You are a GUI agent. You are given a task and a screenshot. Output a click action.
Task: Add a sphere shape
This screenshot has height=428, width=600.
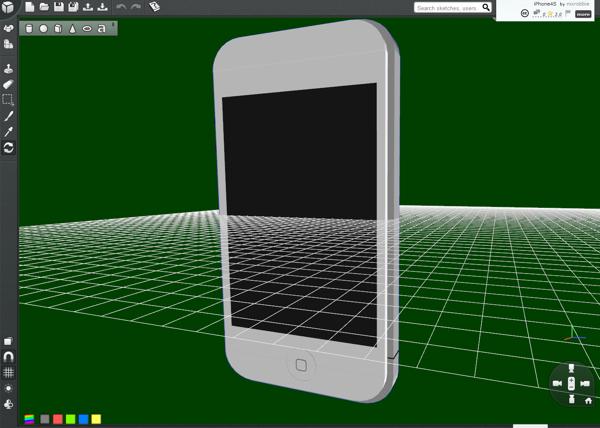click(x=44, y=29)
